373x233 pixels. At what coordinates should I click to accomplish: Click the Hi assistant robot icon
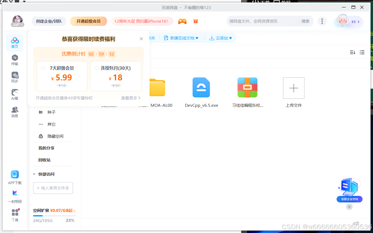point(348,21)
